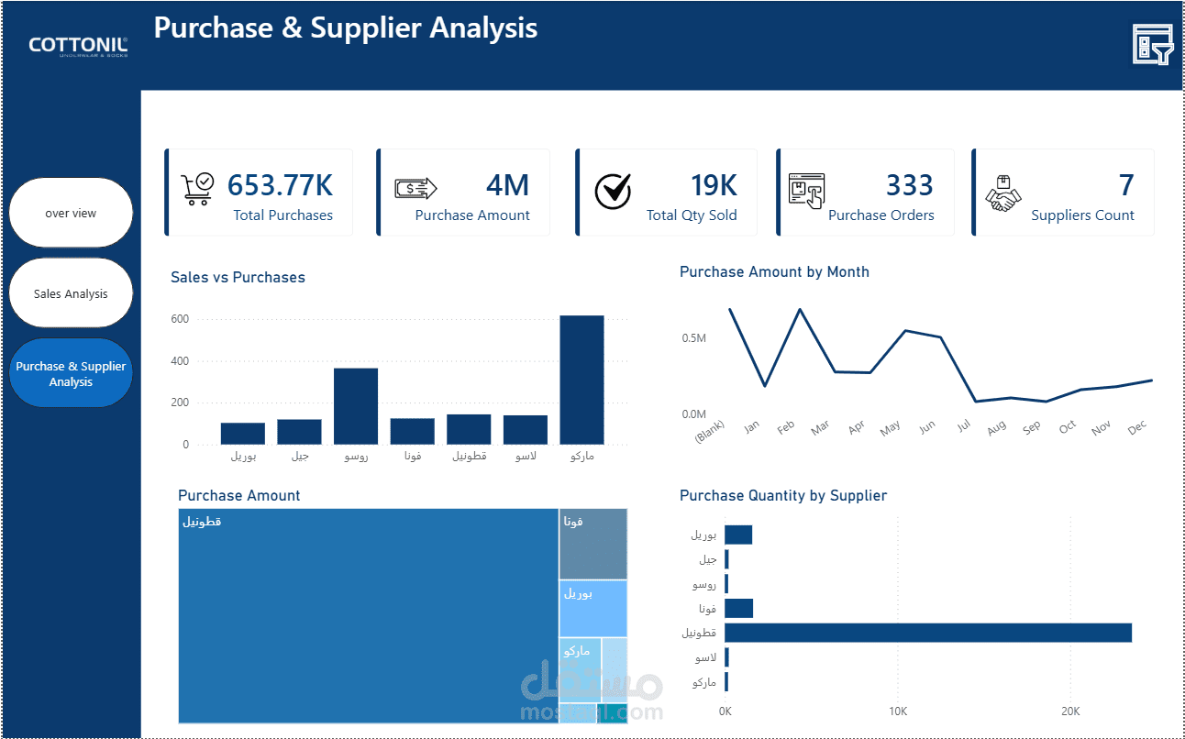Click the Purchase Orders screen icon
Screen dimensions: 1185x739
pyautogui.click(x=807, y=193)
